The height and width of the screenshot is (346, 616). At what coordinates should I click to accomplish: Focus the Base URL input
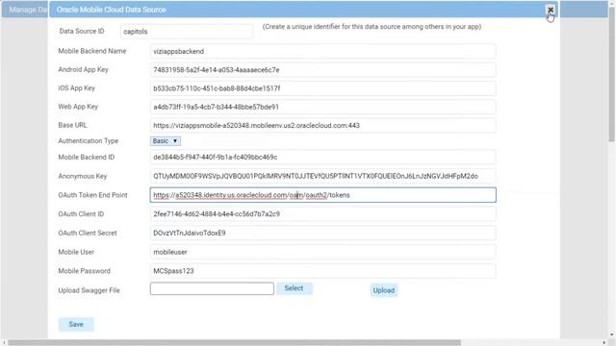click(x=322, y=126)
